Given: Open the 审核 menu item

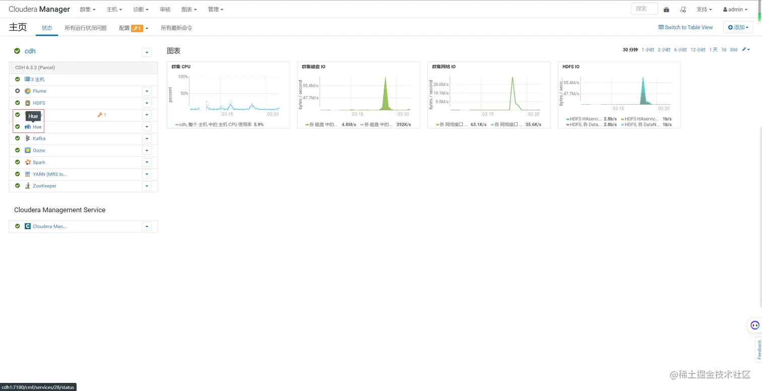Looking at the screenshot, I should [165, 10].
